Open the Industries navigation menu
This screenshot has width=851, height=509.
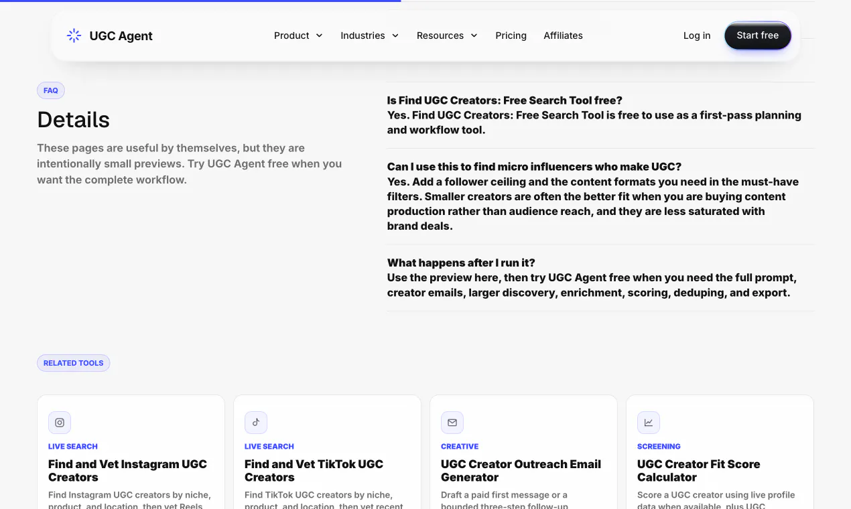point(370,35)
